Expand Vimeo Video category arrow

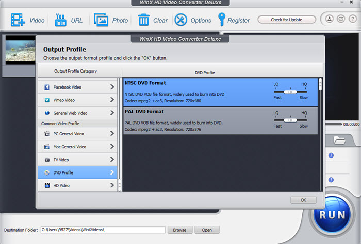[112, 100]
